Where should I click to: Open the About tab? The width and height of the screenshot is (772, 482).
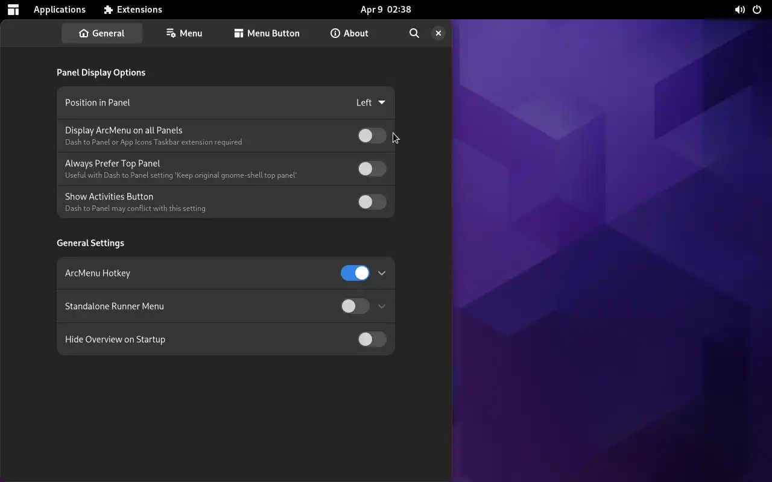[x=349, y=33]
